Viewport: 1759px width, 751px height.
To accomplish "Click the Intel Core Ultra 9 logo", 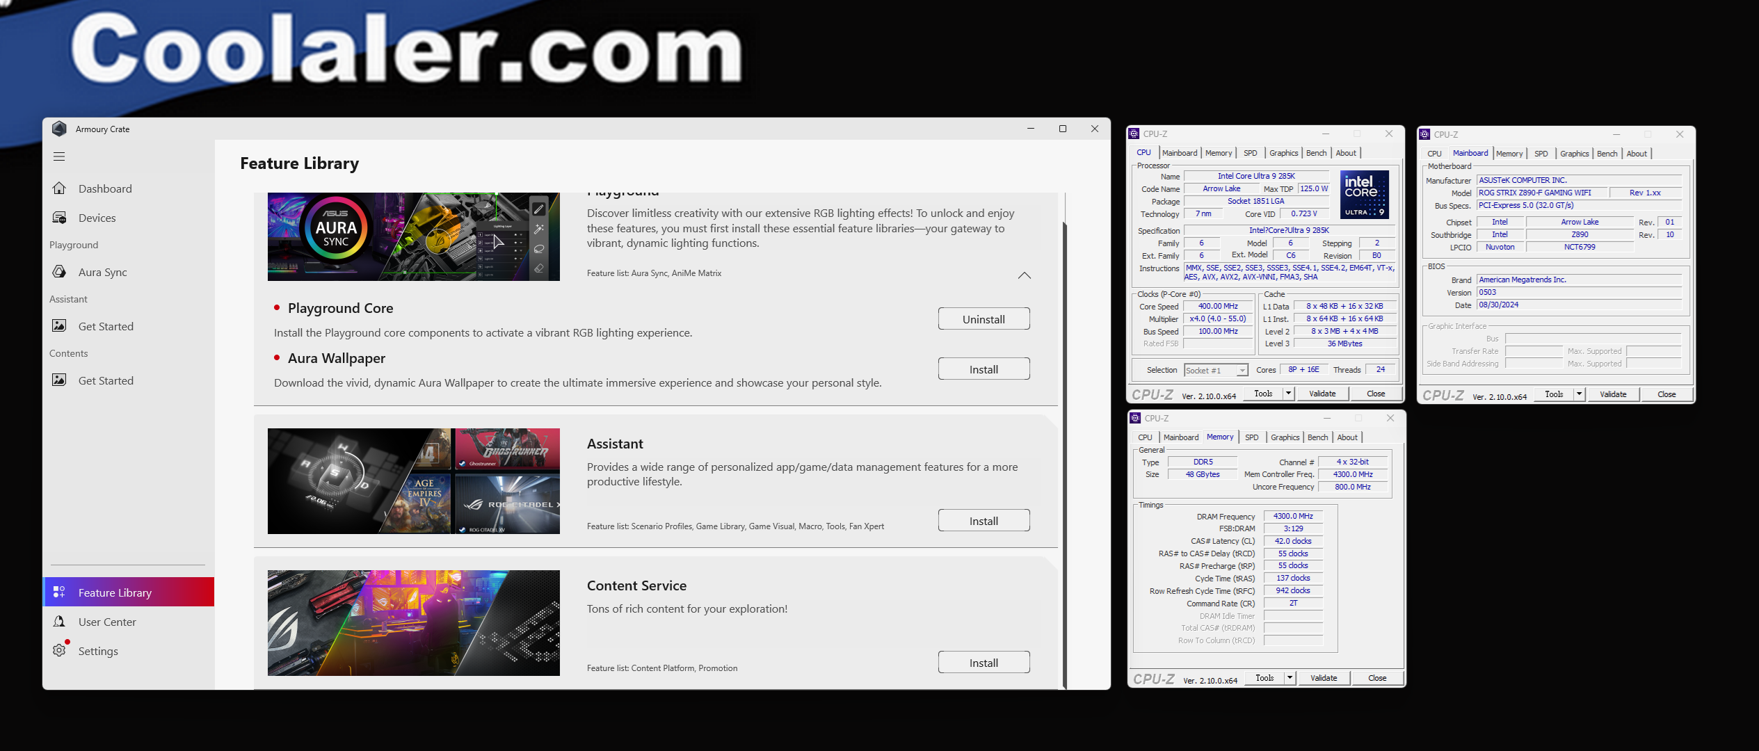I will (1364, 195).
